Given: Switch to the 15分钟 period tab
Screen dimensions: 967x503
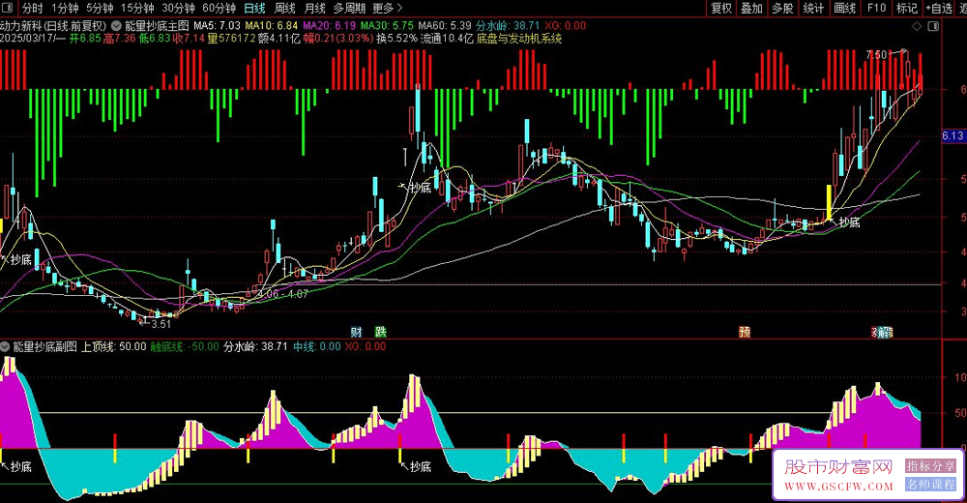Looking at the screenshot, I should click(137, 8).
